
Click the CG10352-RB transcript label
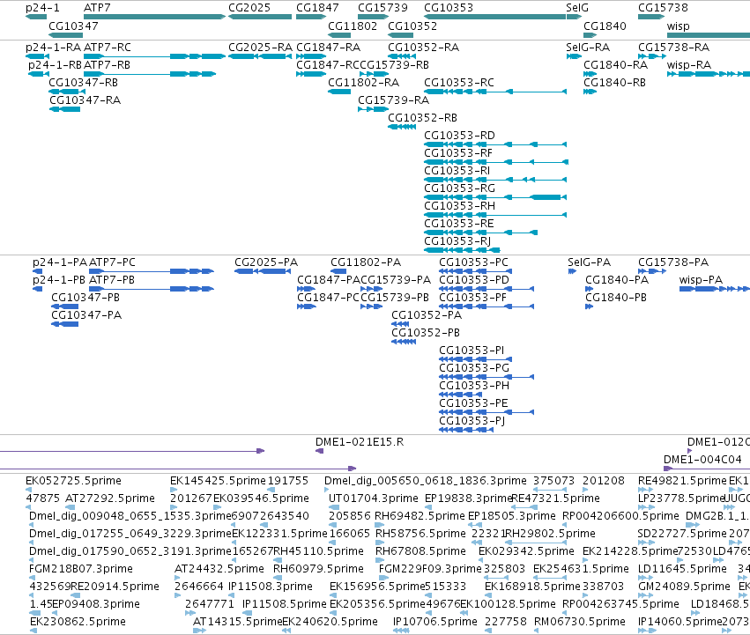[422, 118]
